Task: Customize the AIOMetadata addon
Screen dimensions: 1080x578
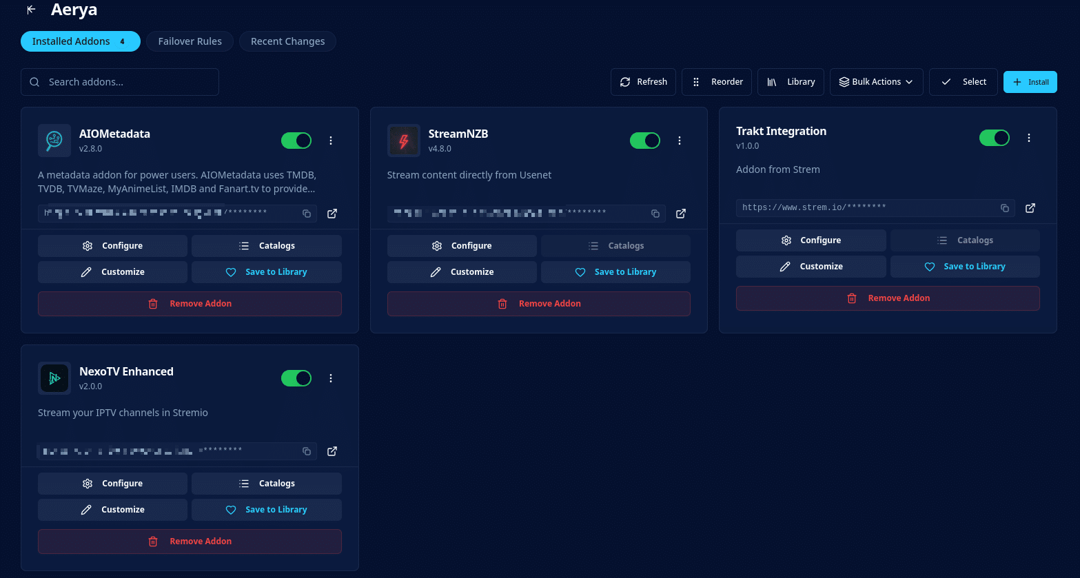Action: click(x=112, y=272)
